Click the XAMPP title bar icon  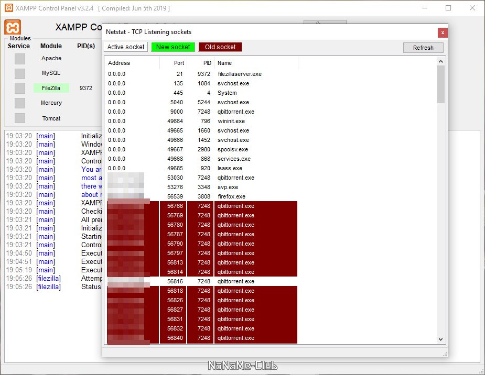click(x=9, y=8)
